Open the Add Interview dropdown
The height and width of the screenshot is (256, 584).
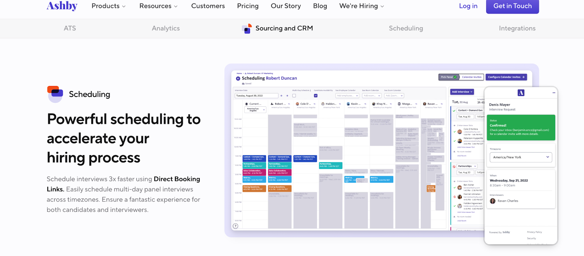coord(462,92)
